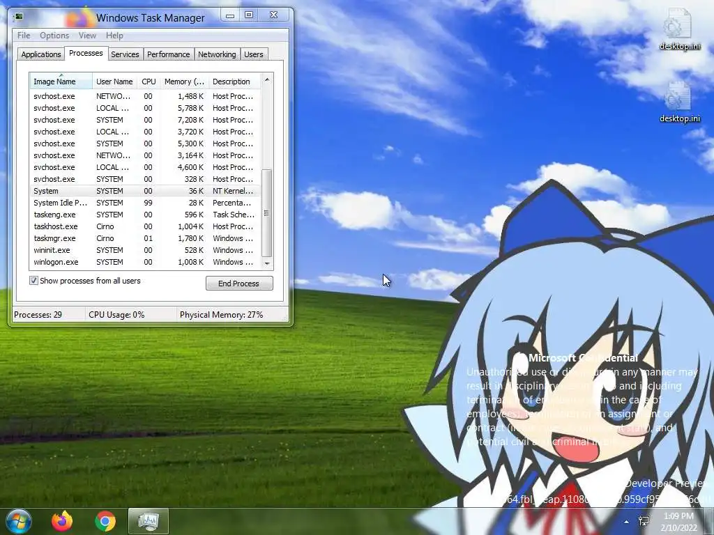This screenshot has width=714, height=535.
Task: Select the winlogon.exe process row
Action: coord(146,262)
